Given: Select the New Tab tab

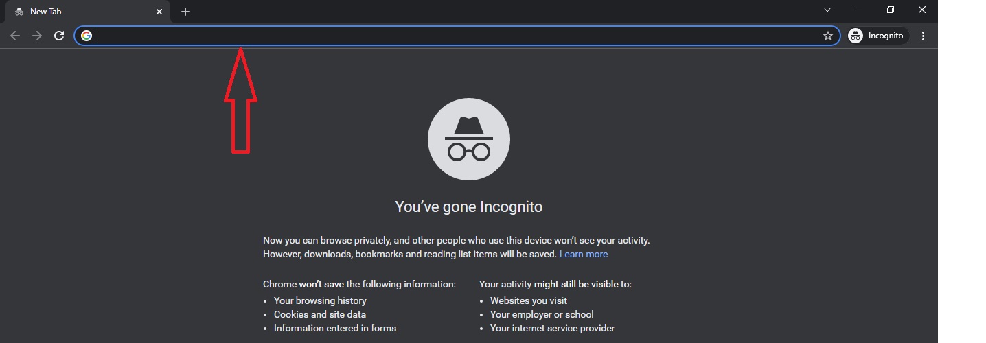Looking at the screenshot, I should point(76,12).
